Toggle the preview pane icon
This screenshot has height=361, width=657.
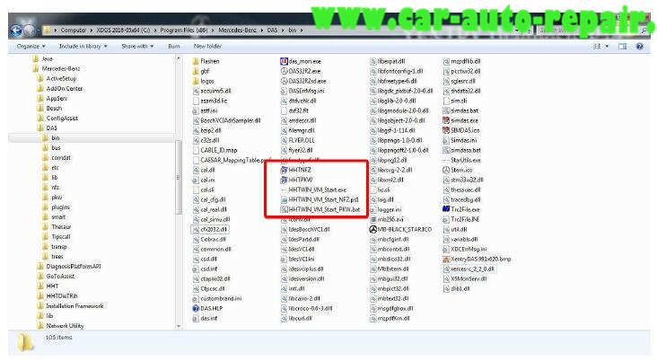click(623, 46)
